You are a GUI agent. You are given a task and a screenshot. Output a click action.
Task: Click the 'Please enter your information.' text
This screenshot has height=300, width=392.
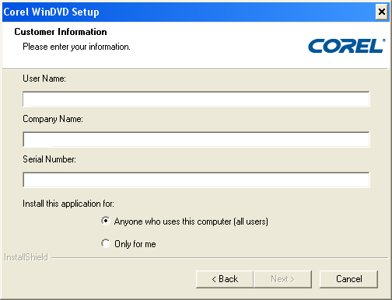[76, 47]
